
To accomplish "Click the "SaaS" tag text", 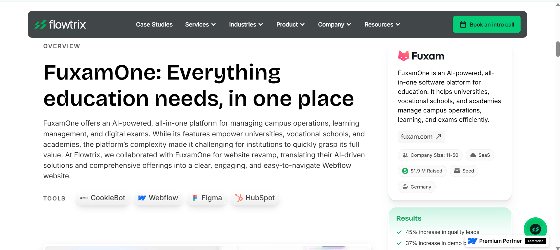I will click(x=484, y=155).
